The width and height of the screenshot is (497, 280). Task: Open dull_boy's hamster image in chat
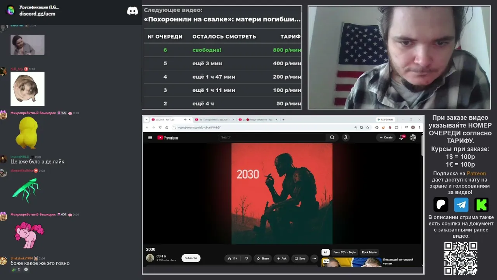point(28,89)
